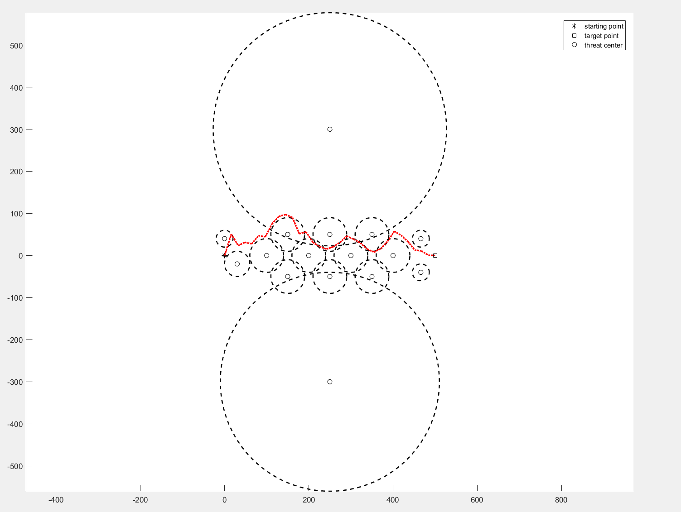Click the x-axis tick label -400
This screenshot has width=681, height=512.
(56, 500)
